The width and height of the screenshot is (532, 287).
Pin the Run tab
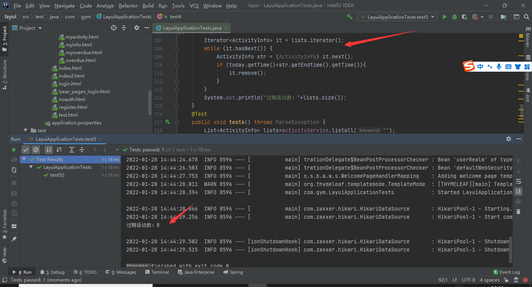pos(14,239)
